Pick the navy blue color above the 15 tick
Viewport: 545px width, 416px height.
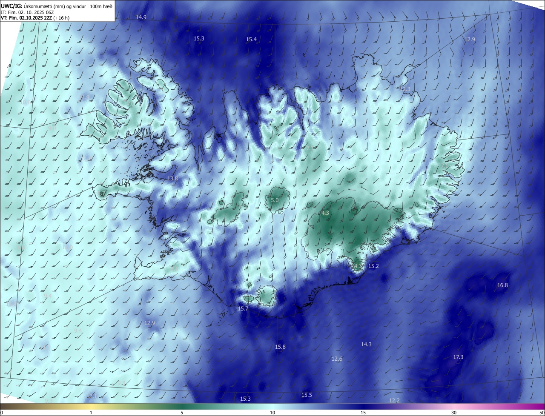point(363,406)
